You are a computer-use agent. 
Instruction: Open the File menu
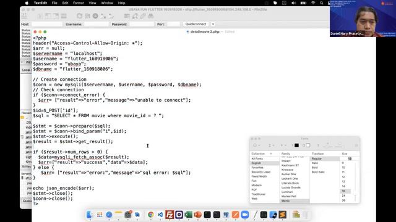point(54,3)
